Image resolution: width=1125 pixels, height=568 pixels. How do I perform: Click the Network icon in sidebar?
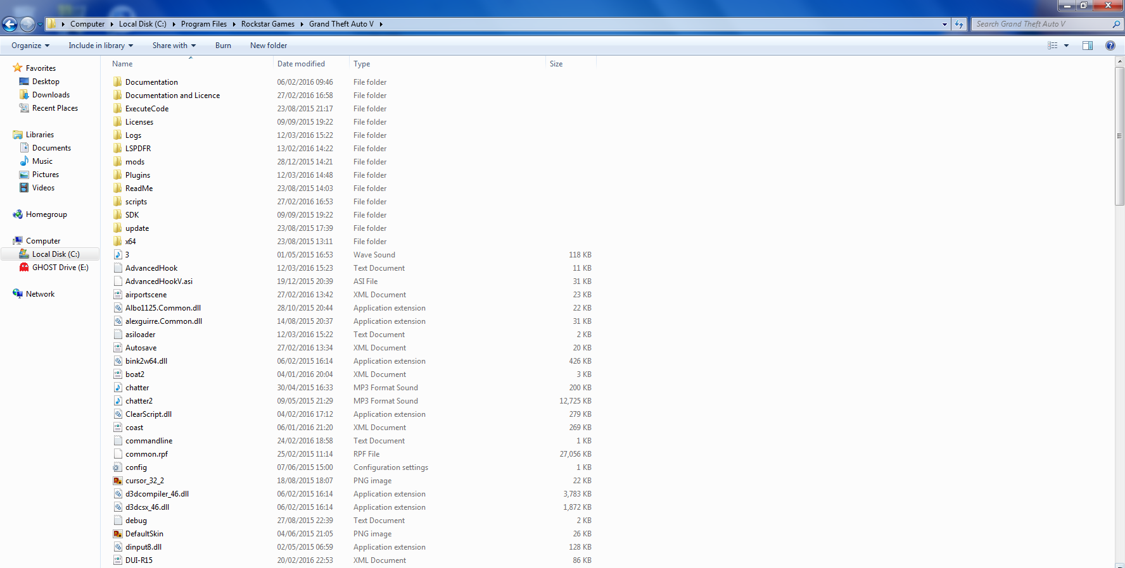[18, 293]
